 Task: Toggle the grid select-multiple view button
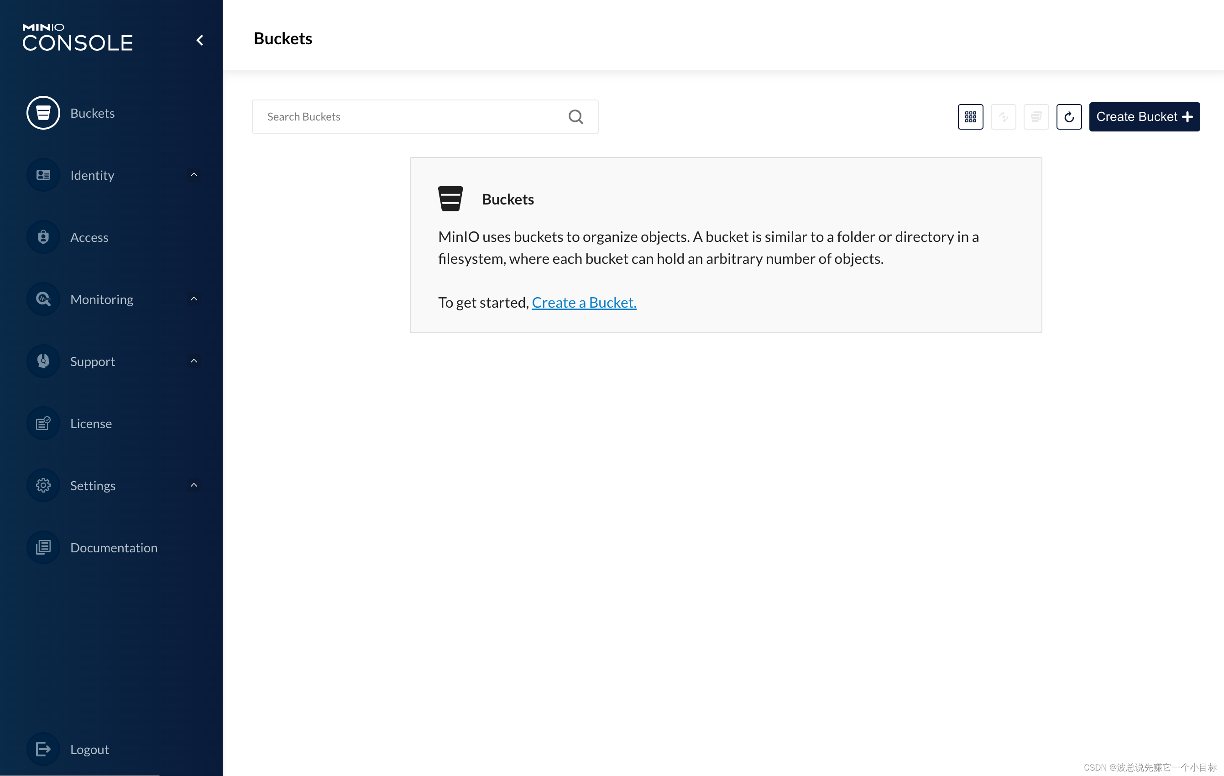[970, 117]
